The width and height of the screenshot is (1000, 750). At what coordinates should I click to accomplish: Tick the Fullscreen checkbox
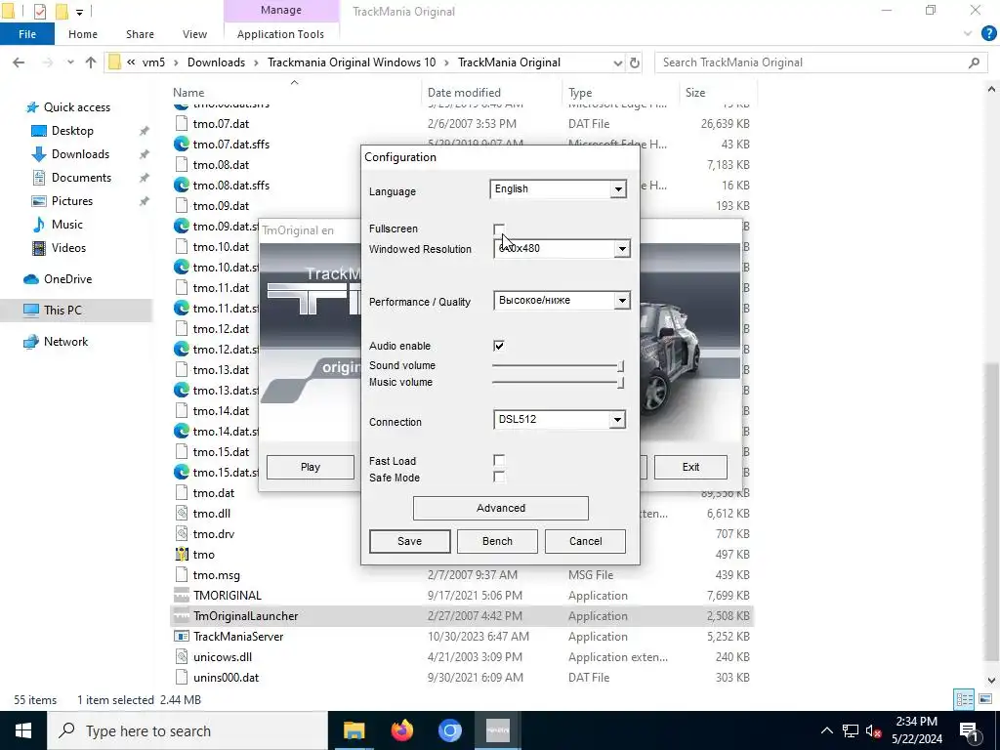pos(499,229)
